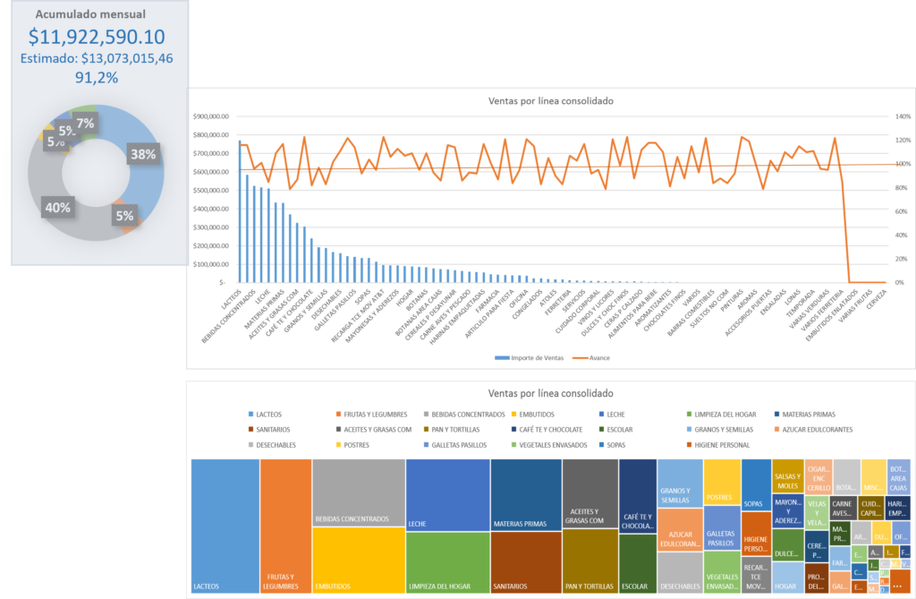
Task: Click the treemap title Ventas por línea consolidado
Action: tap(552, 393)
